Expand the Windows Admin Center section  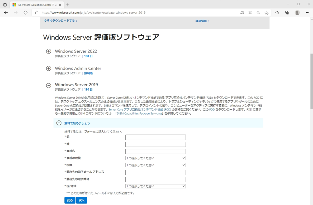click(x=49, y=69)
